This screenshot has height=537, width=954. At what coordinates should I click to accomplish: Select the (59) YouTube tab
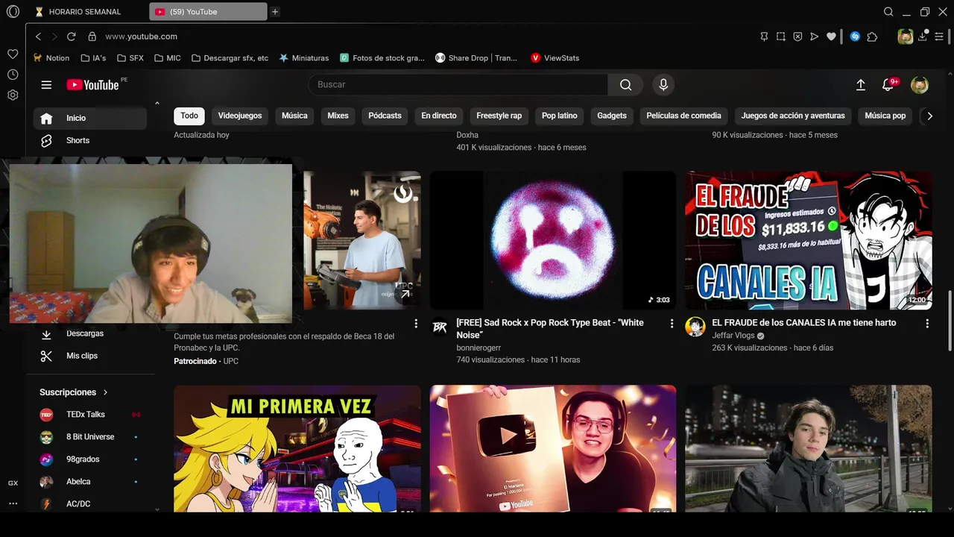pyautogui.click(x=208, y=12)
